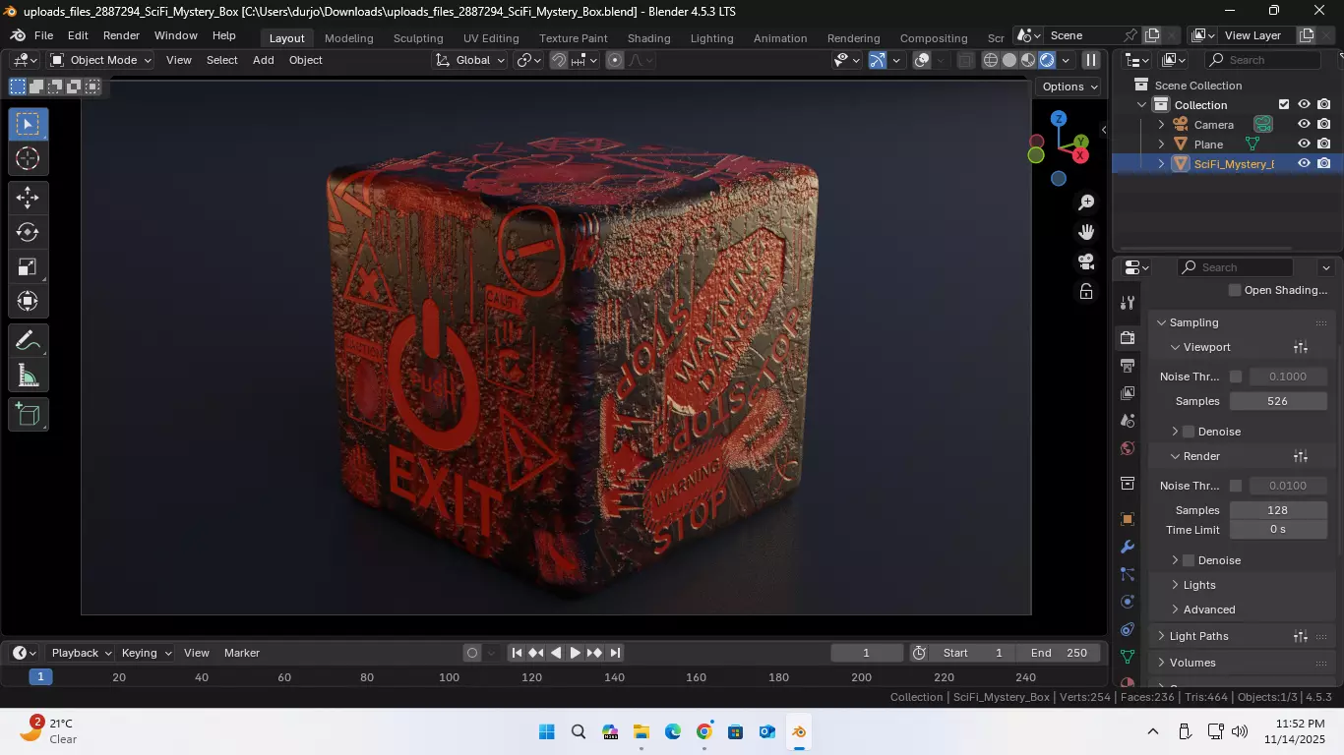Viewport: 1344px width, 755px height.
Task: Open the Particles properties tab
Action: tap(1128, 574)
